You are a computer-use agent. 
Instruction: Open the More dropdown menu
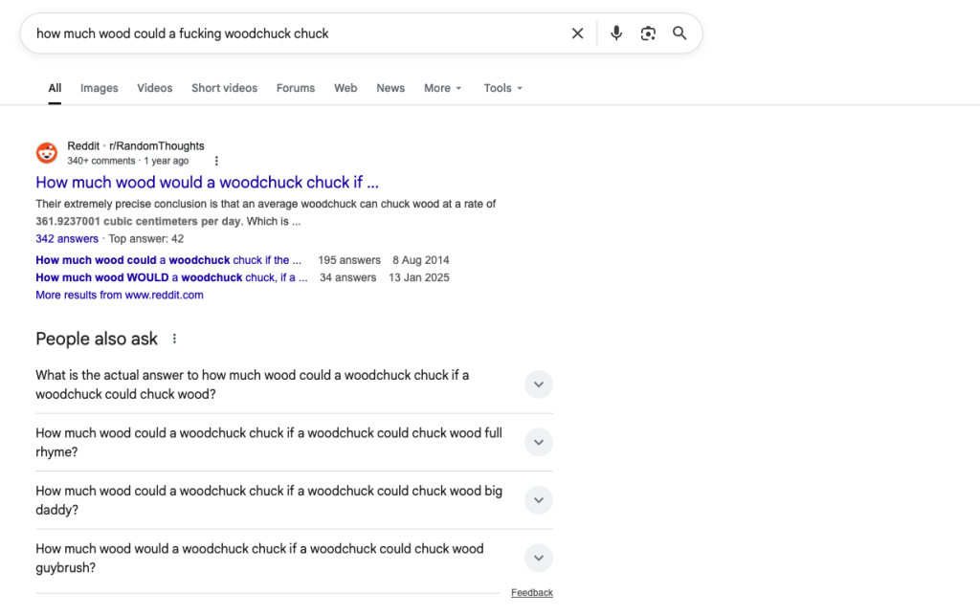tap(442, 88)
